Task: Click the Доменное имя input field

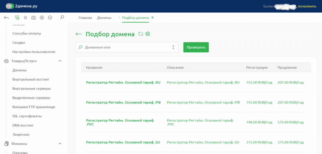Action: pyautogui.click(x=127, y=47)
